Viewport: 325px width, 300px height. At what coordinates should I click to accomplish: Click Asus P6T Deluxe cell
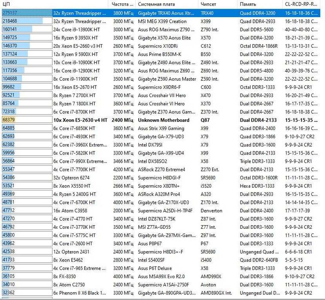155,268
